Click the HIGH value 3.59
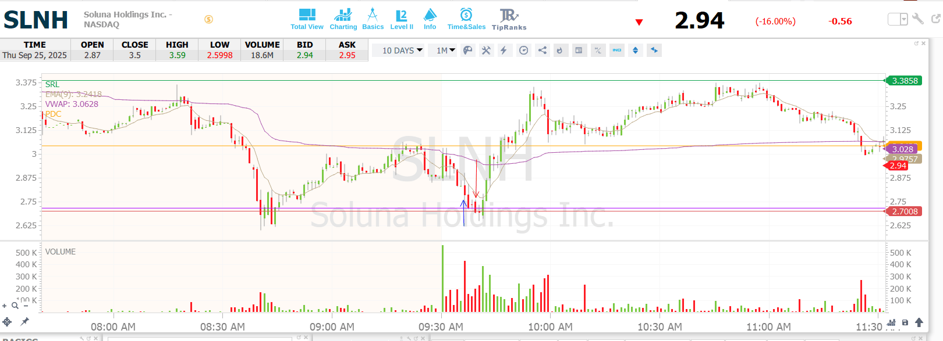Viewport: 943px width, 341px height. [x=178, y=55]
